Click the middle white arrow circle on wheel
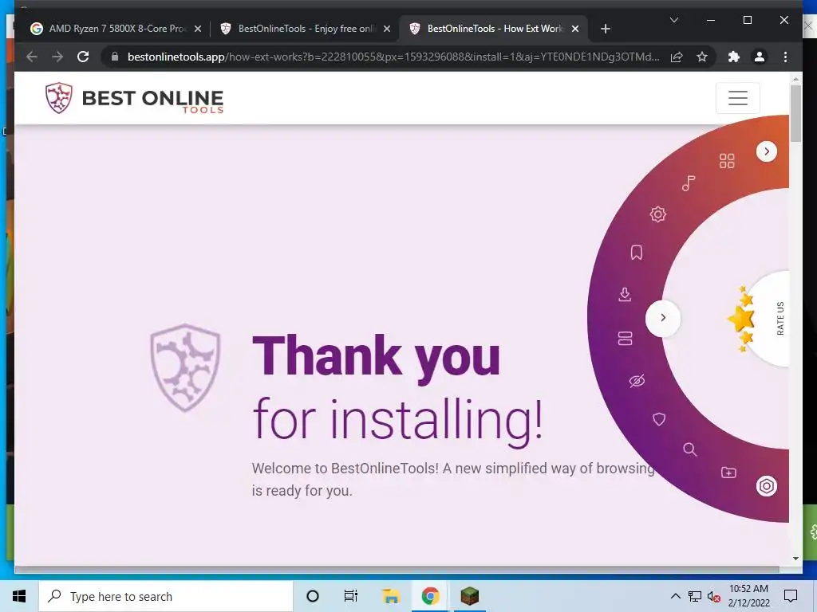This screenshot has height=612, width=817. tap(663, 317)
